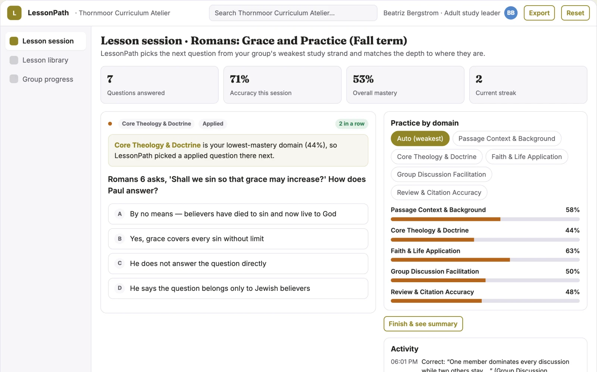Focus the Search Thornmoor Curriculum Atelier field

[x=293, y=13]
